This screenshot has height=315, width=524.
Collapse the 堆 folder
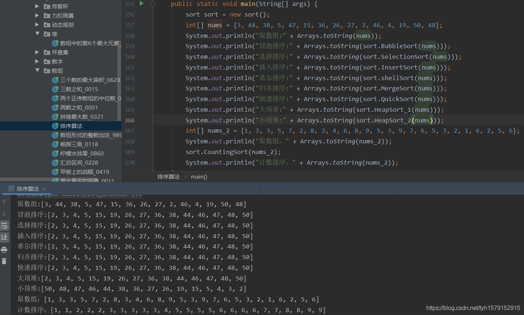click(37, 34)
